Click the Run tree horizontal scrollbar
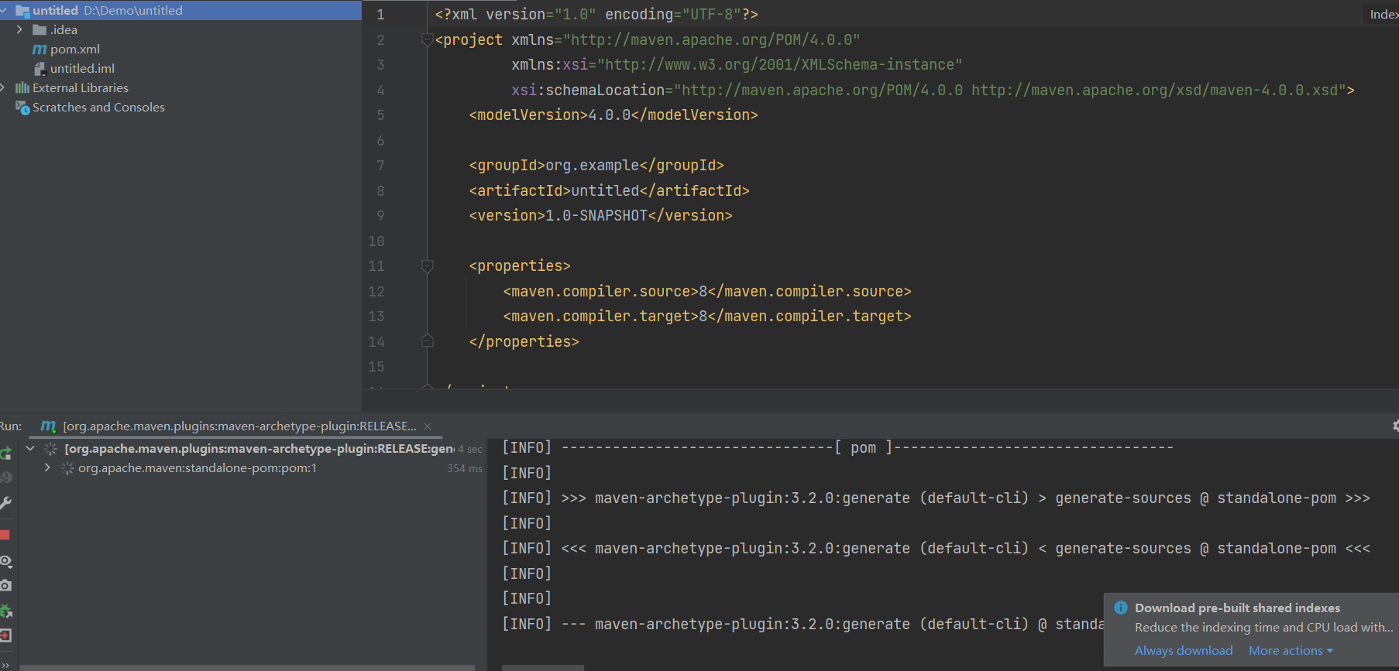 (x=246, y=667)
